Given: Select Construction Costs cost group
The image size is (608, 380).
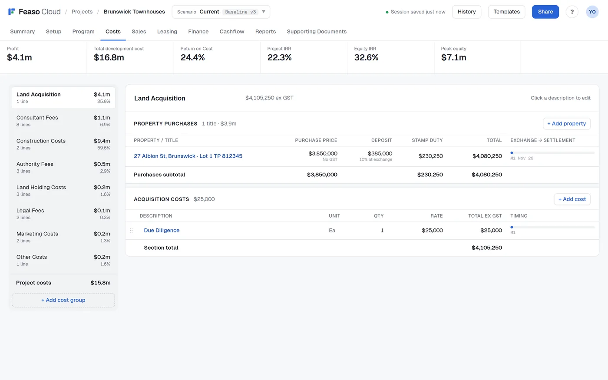Looking at the screenshot, I should point(63,144).
